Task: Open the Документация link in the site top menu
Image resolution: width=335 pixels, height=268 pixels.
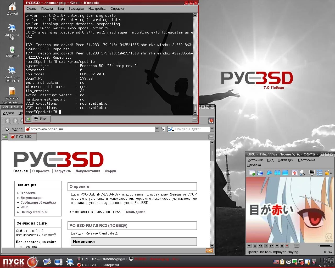Action: tap(88, 171)
